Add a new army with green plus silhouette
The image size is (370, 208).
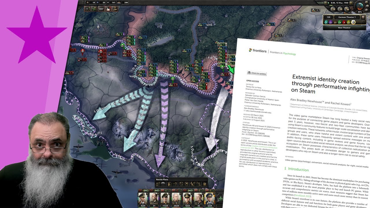[x=221, y=199]
